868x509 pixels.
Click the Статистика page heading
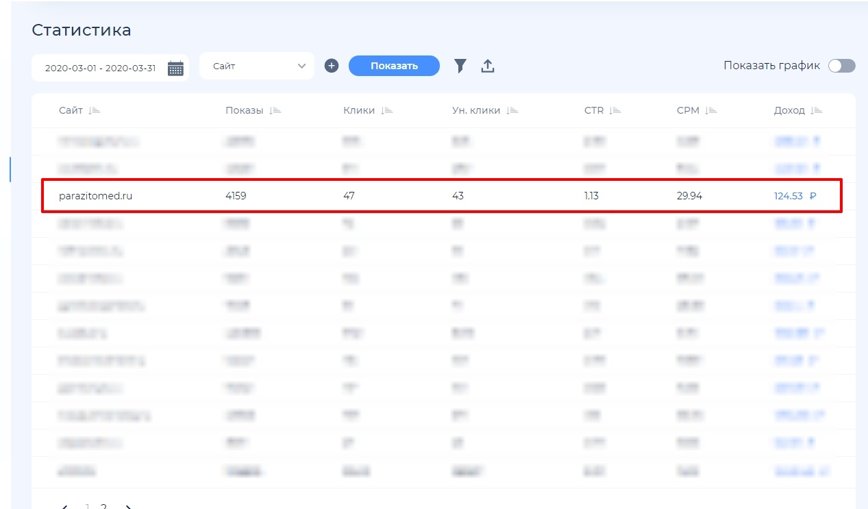tap(82, 30)
